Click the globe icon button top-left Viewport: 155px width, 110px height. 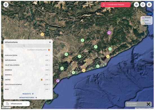click(6, 4)
